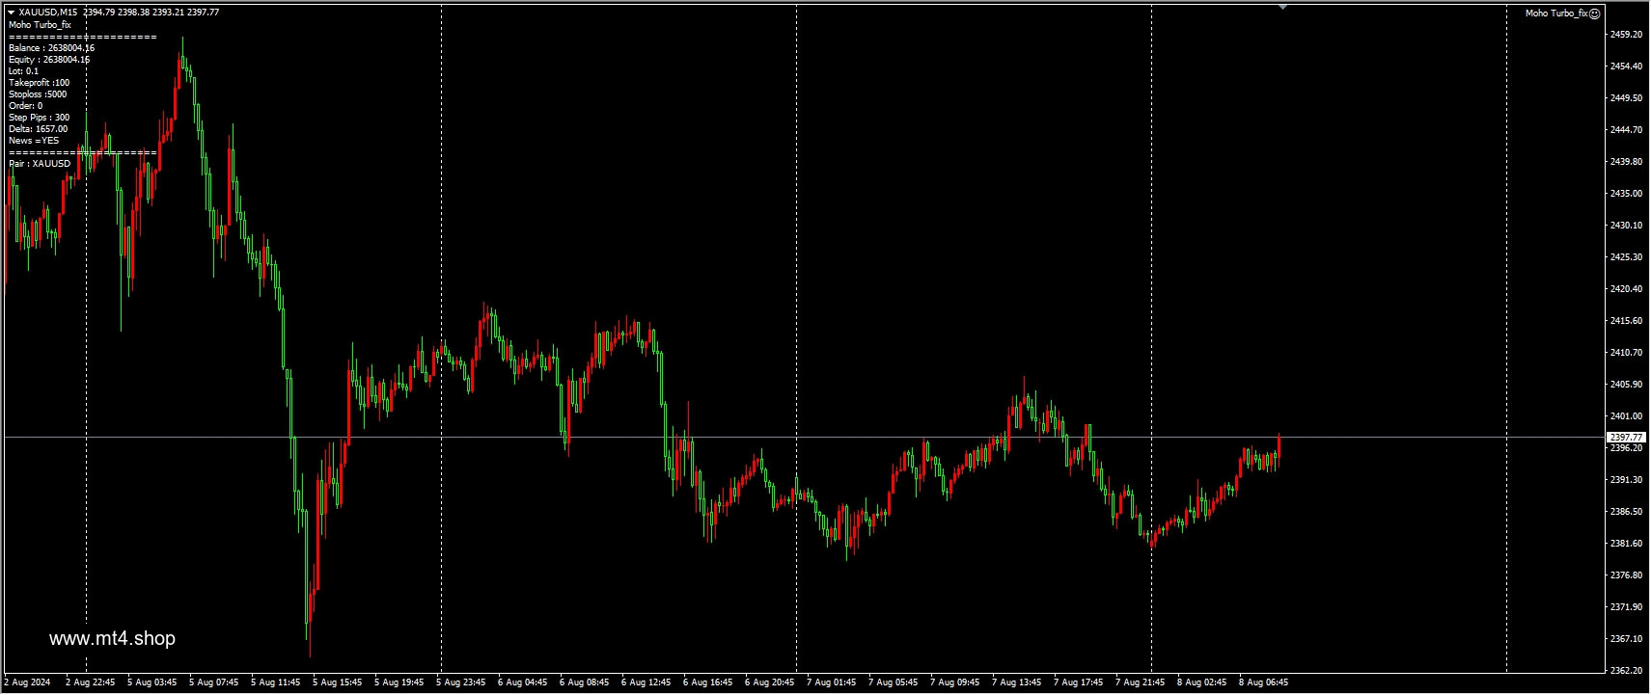Click the 2 Aug 2024 date on the time axis
This screenshot has width=1651, height=695.
click(28, 683)
